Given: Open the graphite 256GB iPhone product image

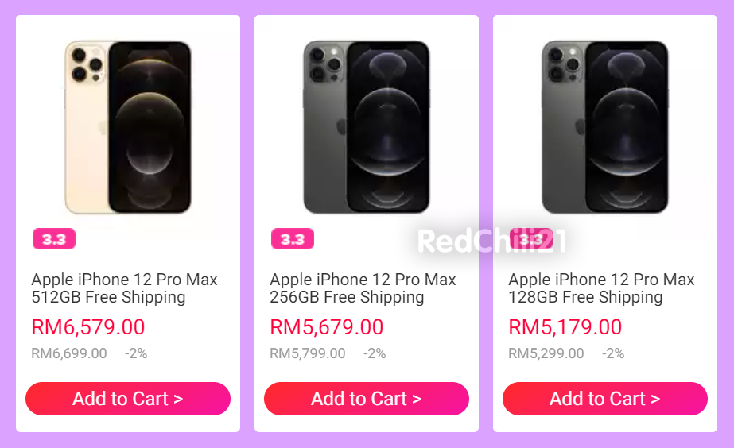Looking at the screenshot, I should [x=367, y=127].
